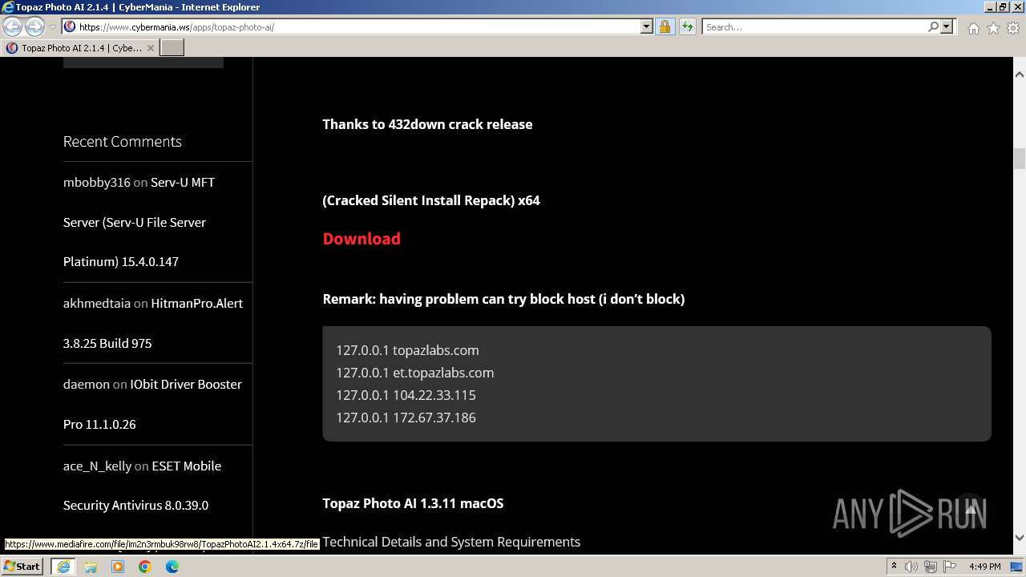Click the address bar URL field
1026x577 pixels.
tap(359, 26)
